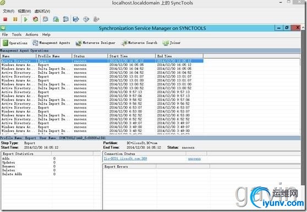Click the snapshot manager icon
307x212 pixels.
pyautogui.click(x=66, y=19)
